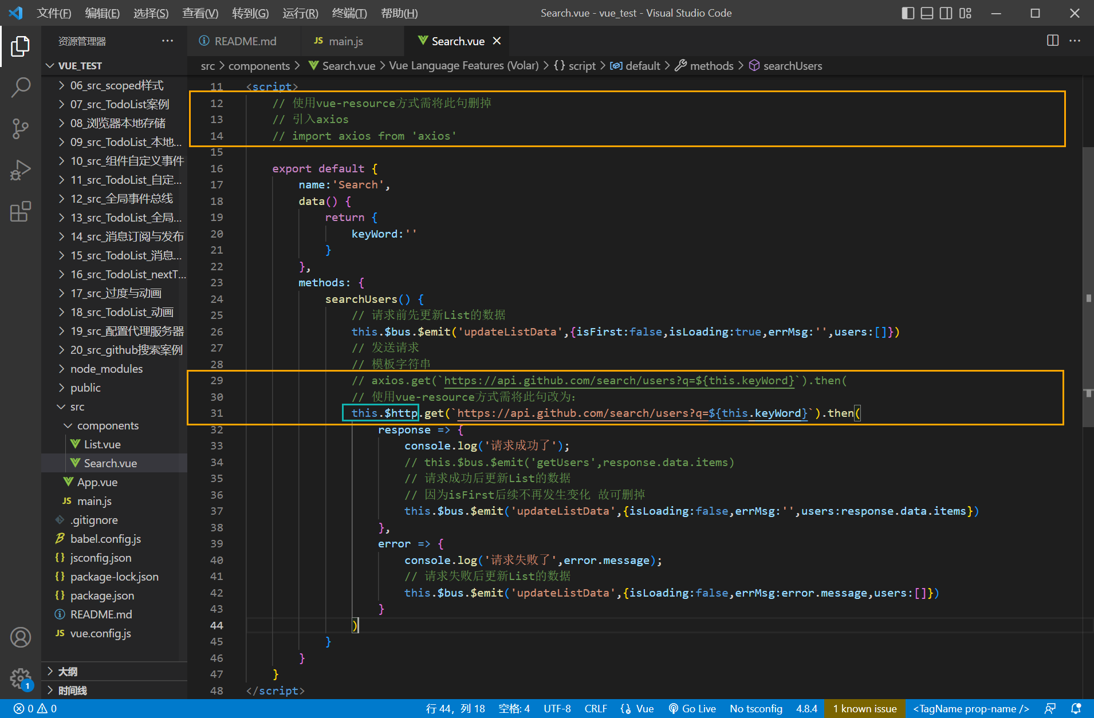Viewport: 1094px width, 718px height.
Task: Open the Explorer view in activity bar
Action: click(x=21, y=46)
